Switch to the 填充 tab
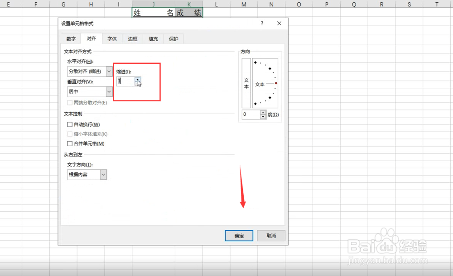453x276 pixels. 154,39
